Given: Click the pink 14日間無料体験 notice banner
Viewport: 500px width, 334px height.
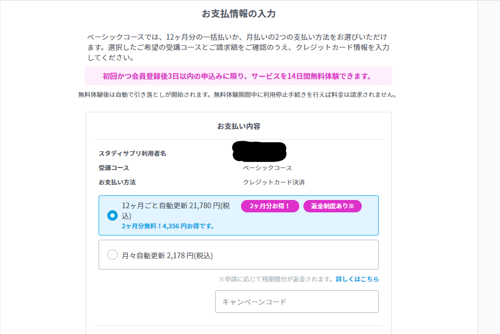Looking at the screenshot, I should coord(237,76).
